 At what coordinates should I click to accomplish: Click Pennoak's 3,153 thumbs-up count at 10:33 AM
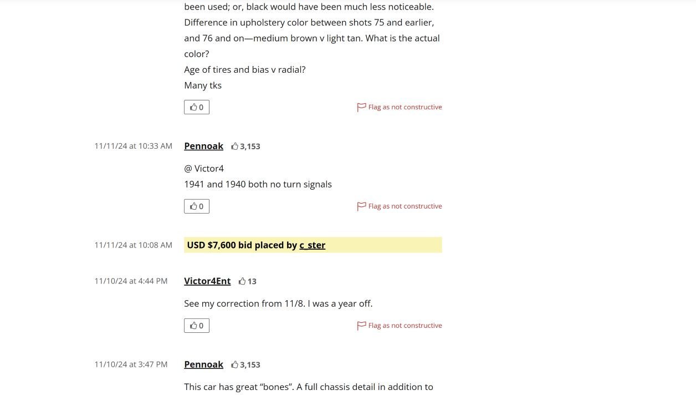point(245,146)
